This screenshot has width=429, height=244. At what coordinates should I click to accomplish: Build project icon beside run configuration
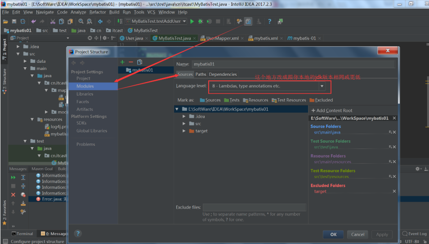120,21
